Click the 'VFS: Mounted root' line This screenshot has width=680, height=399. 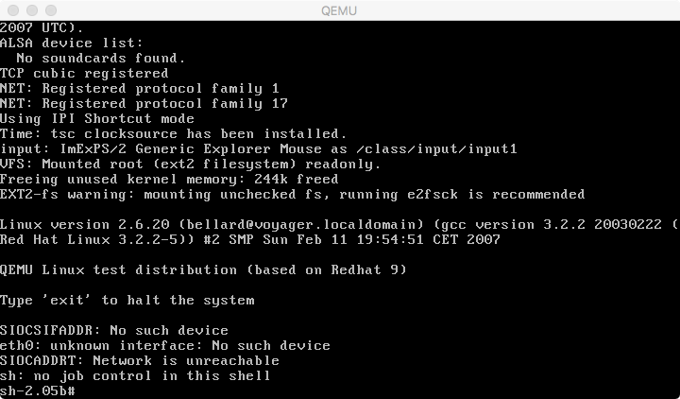[191, 165]
